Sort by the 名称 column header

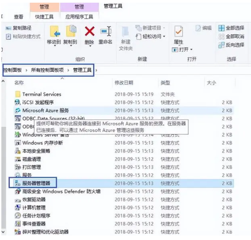pyautogui.click(x=19, y=83)
